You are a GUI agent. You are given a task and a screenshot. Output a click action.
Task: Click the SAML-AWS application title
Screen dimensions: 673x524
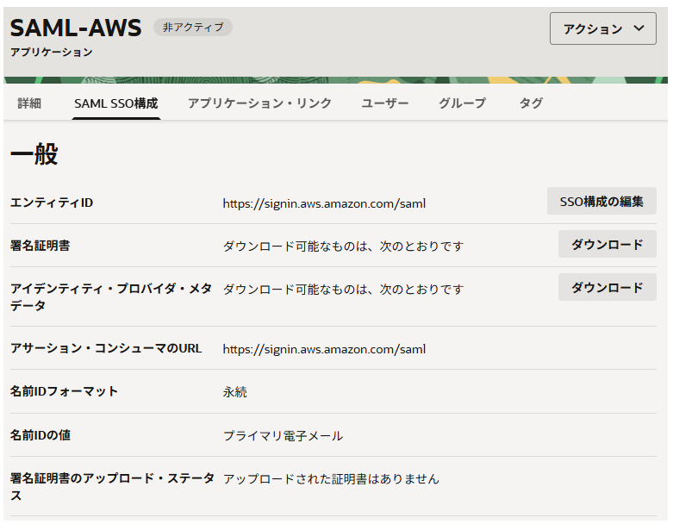[76, 28]
